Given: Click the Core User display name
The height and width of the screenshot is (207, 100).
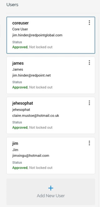Looking at the screenshot, I should tap(20, 29).
